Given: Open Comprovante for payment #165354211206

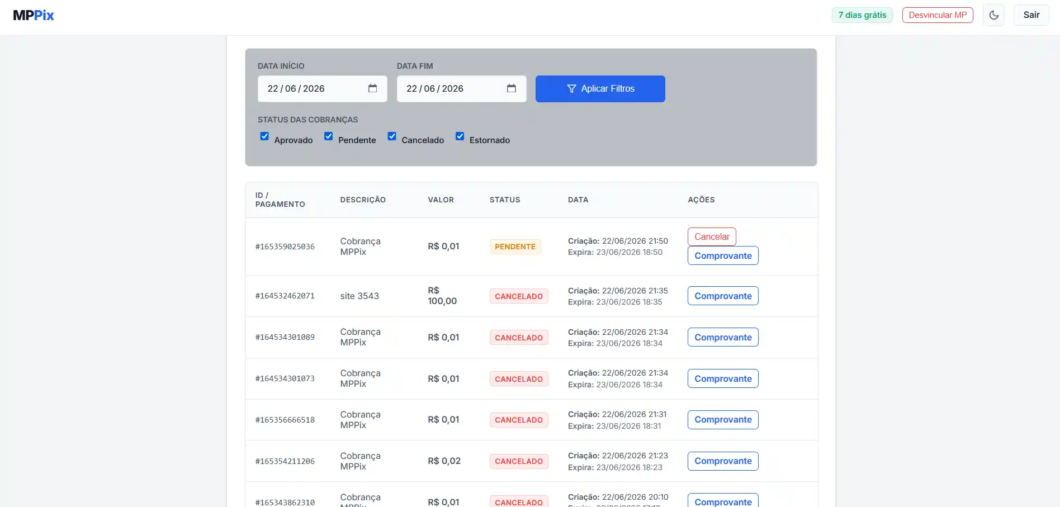Looking at the screenshot, I should [x=723, y=461].
